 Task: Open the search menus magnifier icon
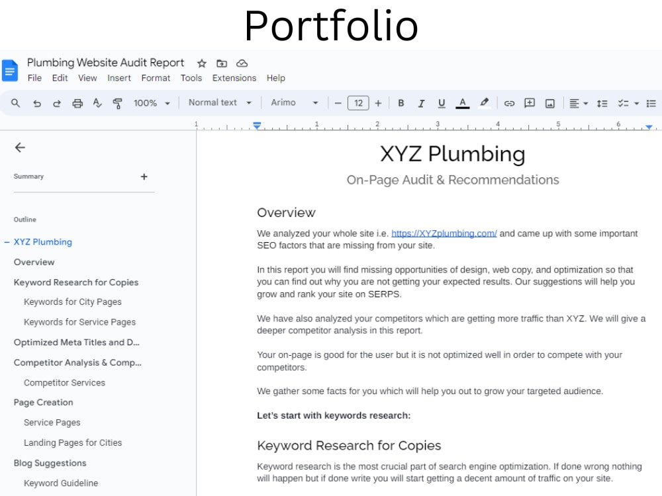point(16,103)
